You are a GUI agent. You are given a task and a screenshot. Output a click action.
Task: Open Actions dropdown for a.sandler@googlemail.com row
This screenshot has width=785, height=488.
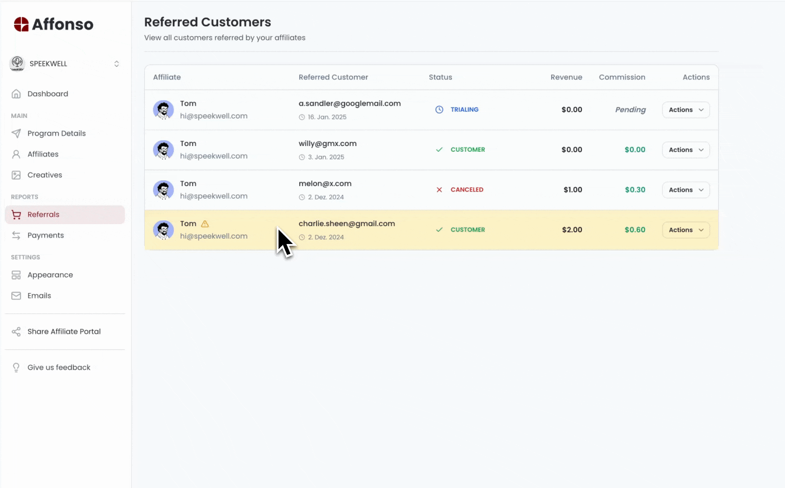coord(686,109)
